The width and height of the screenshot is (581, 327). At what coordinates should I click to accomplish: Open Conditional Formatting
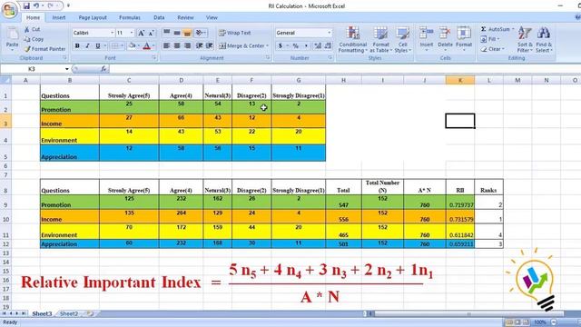[353, 39]
